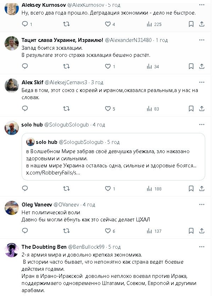This screenshot has width=213, height=296.
Task: Open x.com/RobberyFails link in quoted tweet
Action: point(53,173)
